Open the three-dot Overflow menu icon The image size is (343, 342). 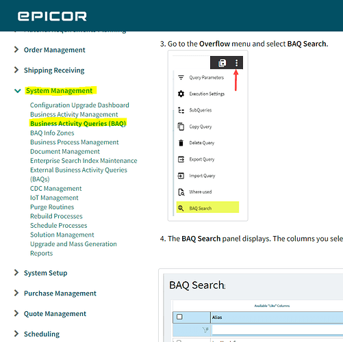236,63
